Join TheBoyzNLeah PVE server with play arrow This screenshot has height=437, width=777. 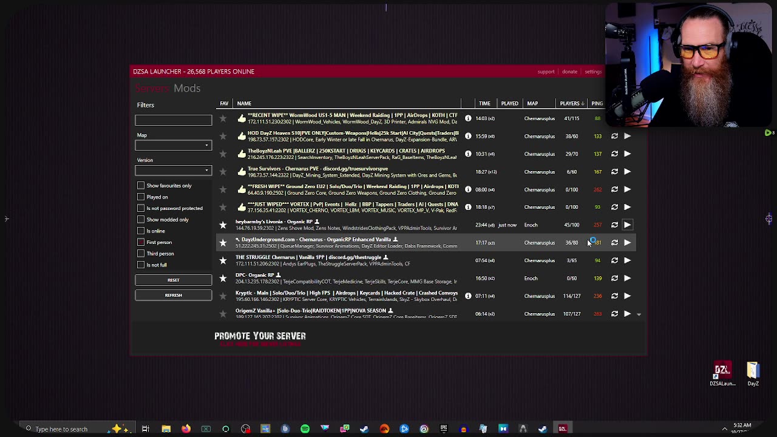coord(627,154)
